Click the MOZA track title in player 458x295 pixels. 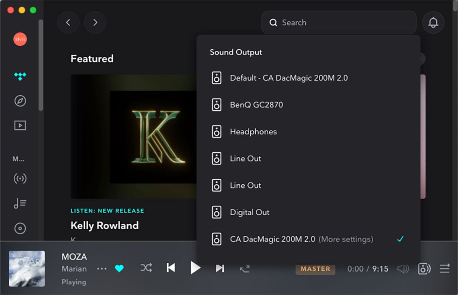tap(74, 256)
